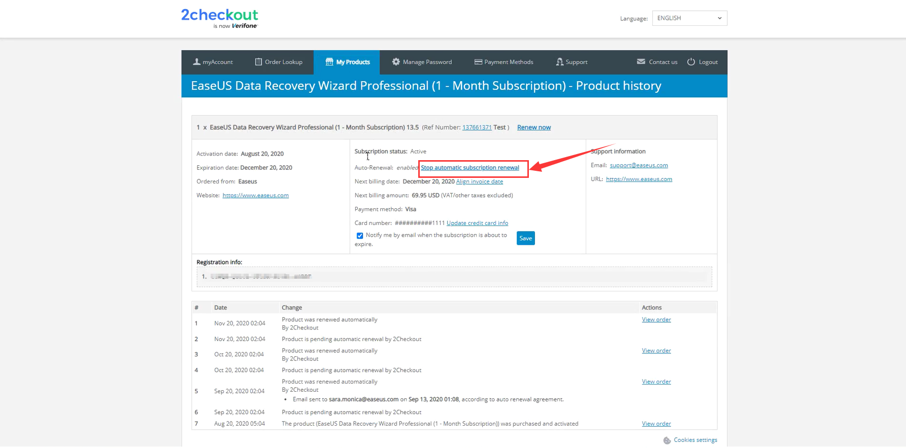The width and height of the screenshot is (906, 448).
Task: Click Update credit card info
Action: [477, 223]
